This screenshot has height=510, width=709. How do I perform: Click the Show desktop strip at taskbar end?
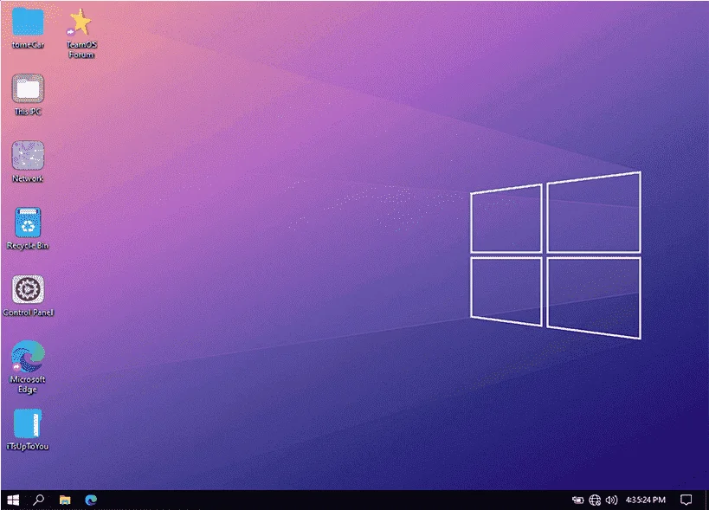(x=706, y=500)
